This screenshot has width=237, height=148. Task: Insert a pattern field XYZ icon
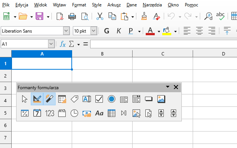(62, 113)
